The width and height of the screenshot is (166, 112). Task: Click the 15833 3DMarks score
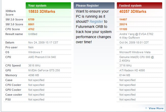pyautogui.click(x=41, y=12)
